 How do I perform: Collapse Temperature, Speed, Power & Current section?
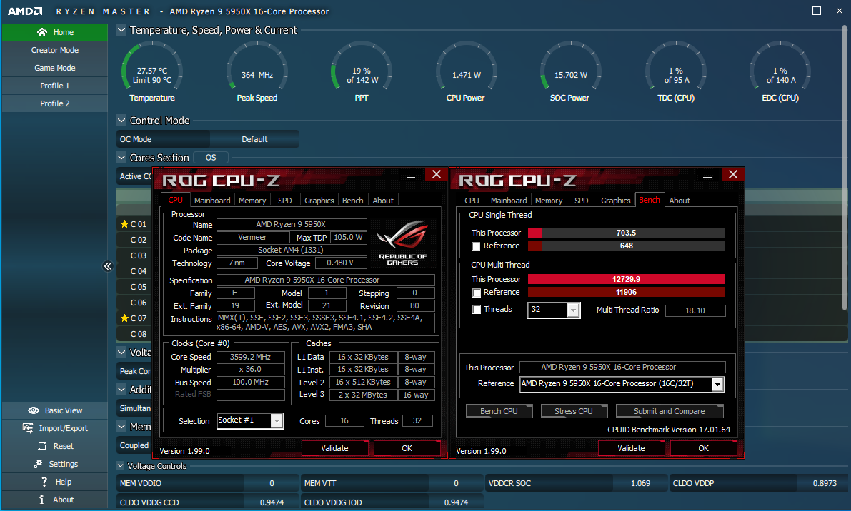[x=121, y=30]
